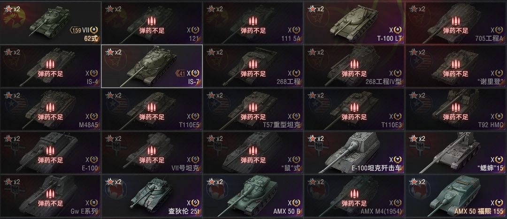Click the x2 star bonus on E-100坦克歼击车

click(x=316, y=138)
